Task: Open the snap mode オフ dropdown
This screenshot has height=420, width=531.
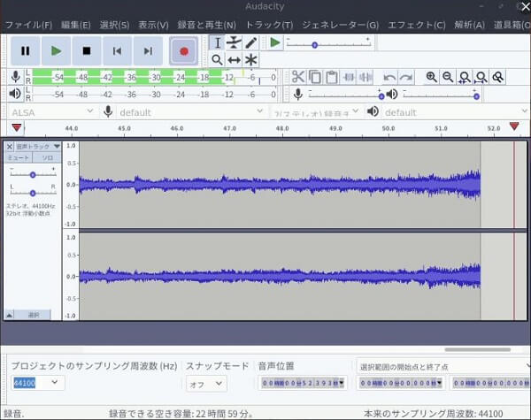Action: 206,384
